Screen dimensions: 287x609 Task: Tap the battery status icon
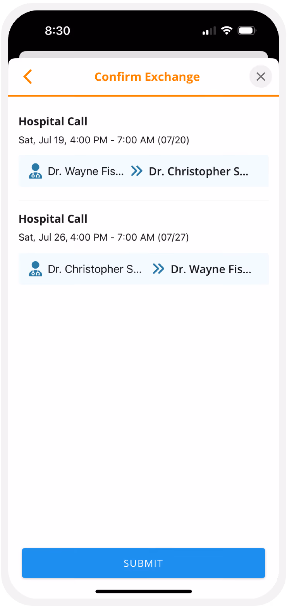pyautogui.click(x=247, y=31)
